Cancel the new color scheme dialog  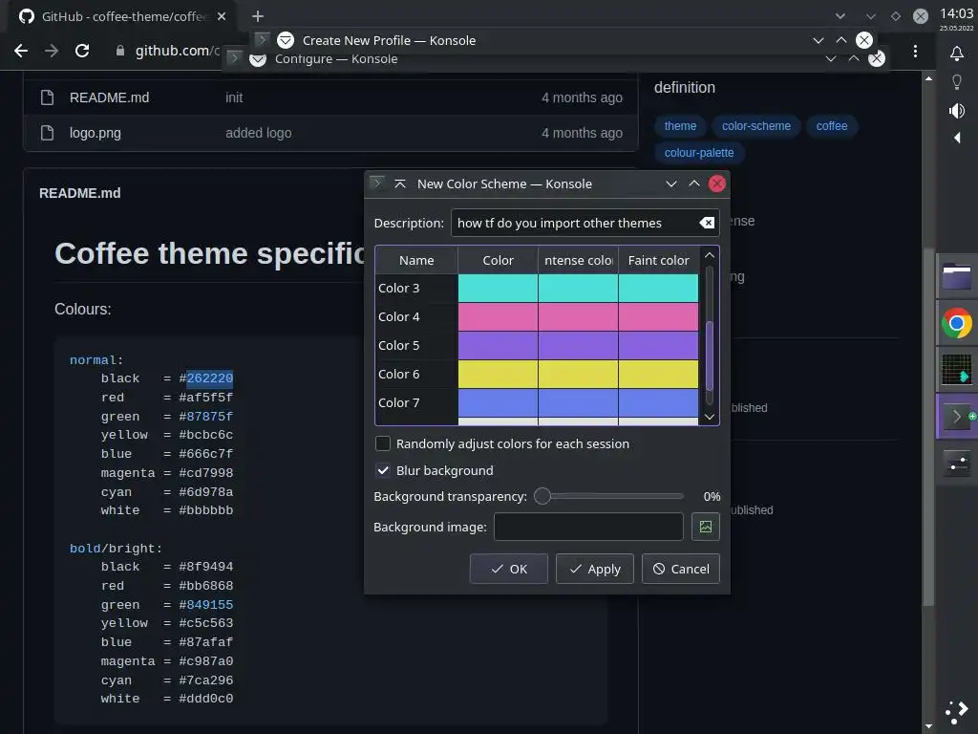[680, 569]
